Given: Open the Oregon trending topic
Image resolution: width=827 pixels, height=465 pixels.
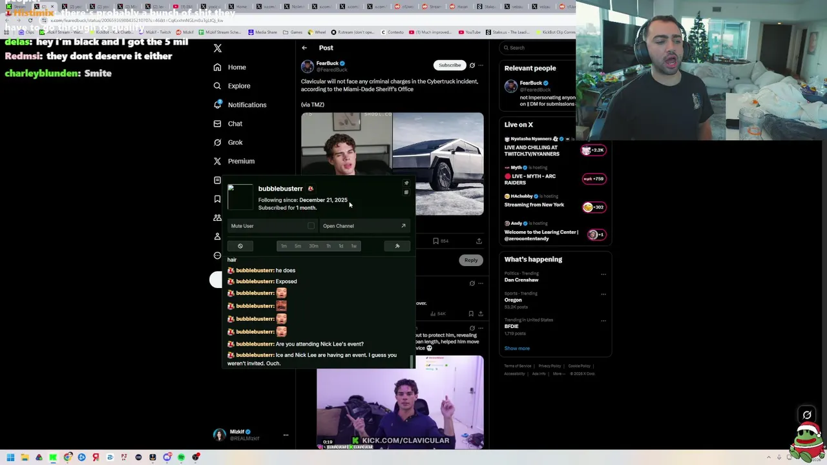Looking at the screenshot, I should point(513,300).
